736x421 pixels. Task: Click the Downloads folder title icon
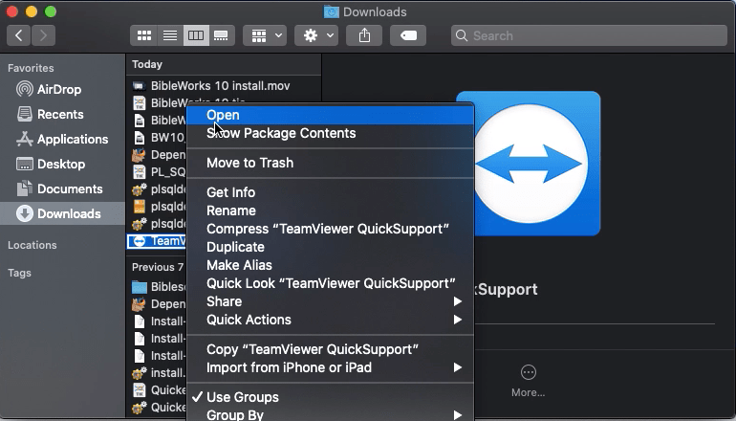pyautogui.click(x=332, y=11)
